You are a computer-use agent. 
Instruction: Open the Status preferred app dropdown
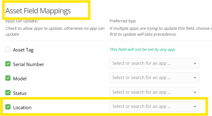coord(154,92)
